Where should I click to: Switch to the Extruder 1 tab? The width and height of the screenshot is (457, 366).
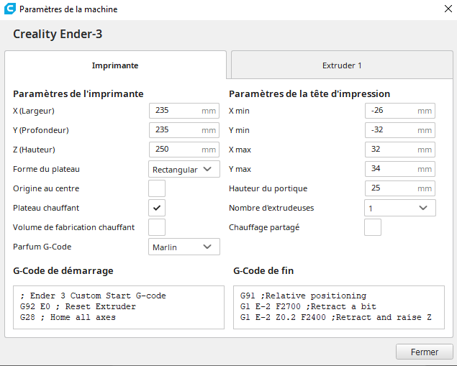[342, 65]
